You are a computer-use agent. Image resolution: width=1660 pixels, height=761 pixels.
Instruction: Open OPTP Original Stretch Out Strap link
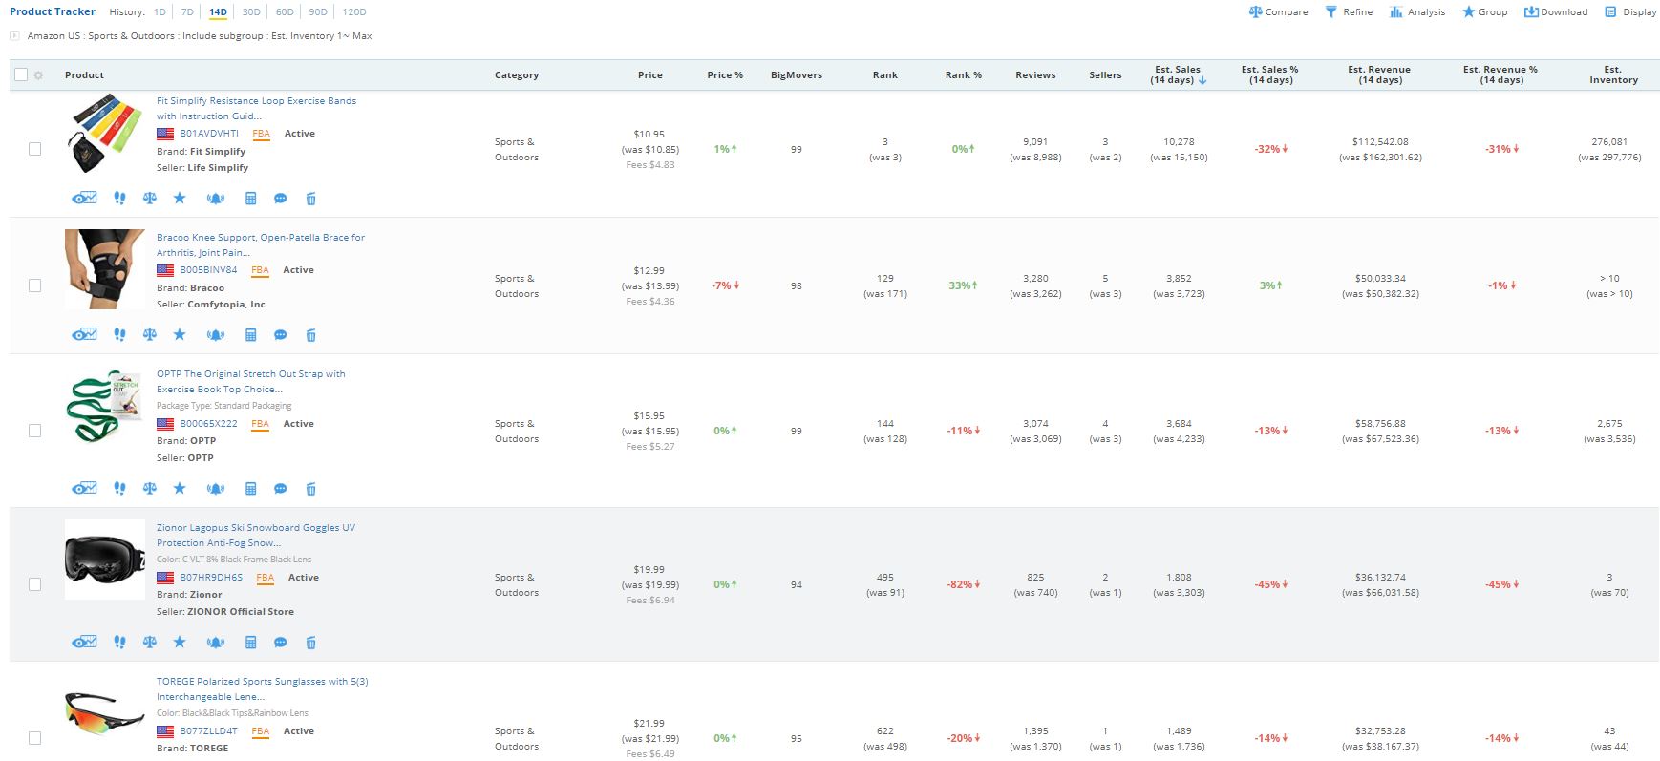(251, 381)
